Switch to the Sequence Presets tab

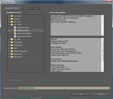point(12,8)
